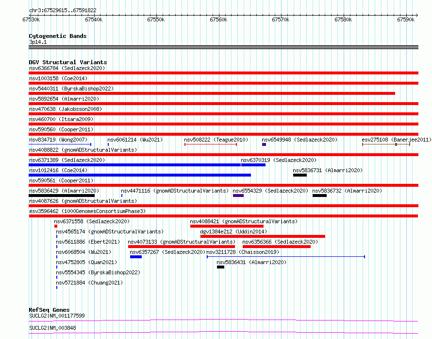This screenshot has width=432, height=339.
Task: Click the blue nsv3211728 (Chaisson2019) span line
Action: [x=286, y=257]
